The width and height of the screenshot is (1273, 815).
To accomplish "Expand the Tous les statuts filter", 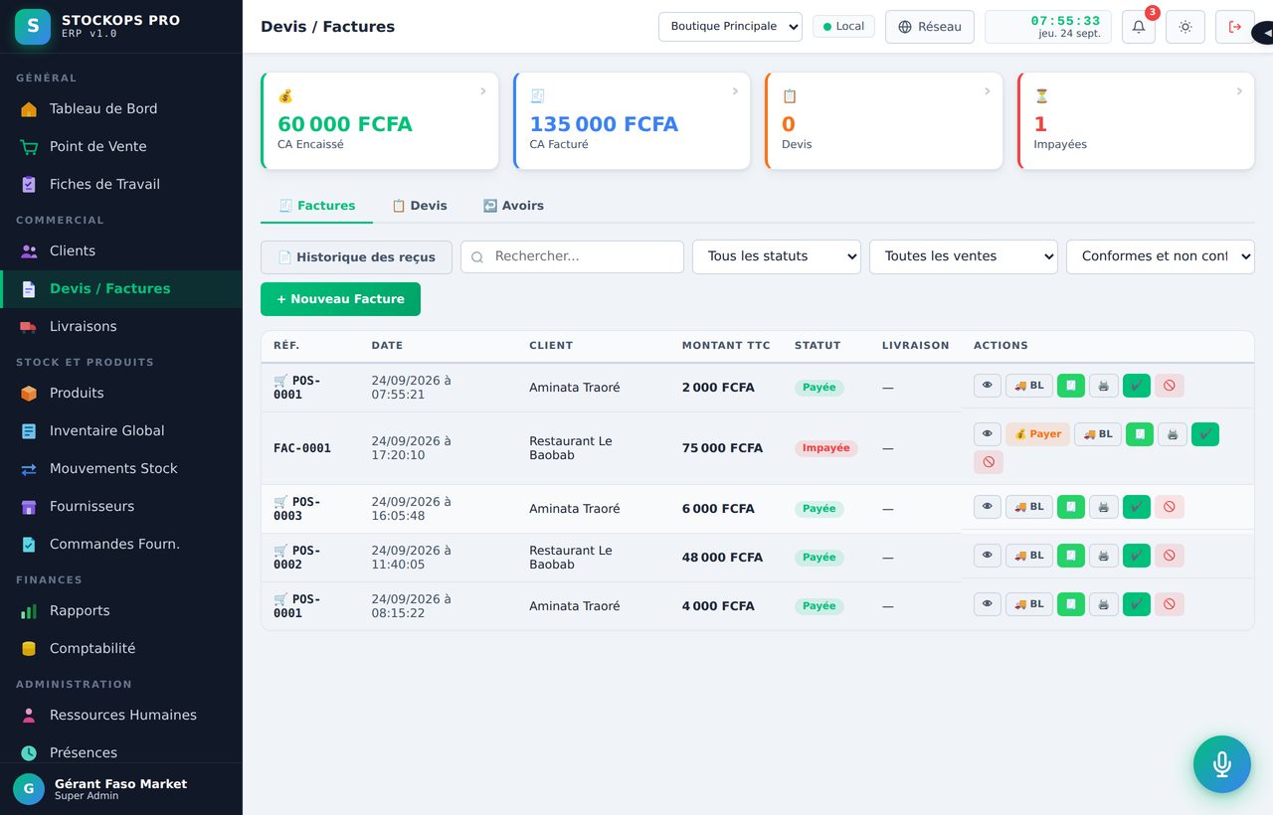I will pos(777,256).
